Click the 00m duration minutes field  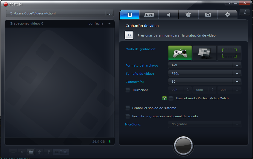[201, 90]
